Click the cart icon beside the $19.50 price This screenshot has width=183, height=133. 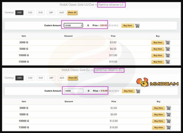pyautogui.click(x=168, y=62)
